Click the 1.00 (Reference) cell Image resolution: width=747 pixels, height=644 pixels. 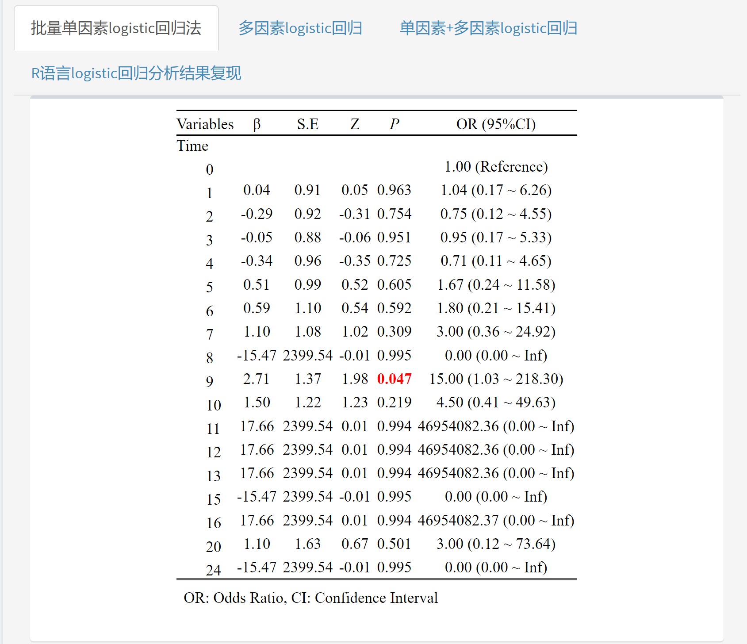[x=496, y=167]
